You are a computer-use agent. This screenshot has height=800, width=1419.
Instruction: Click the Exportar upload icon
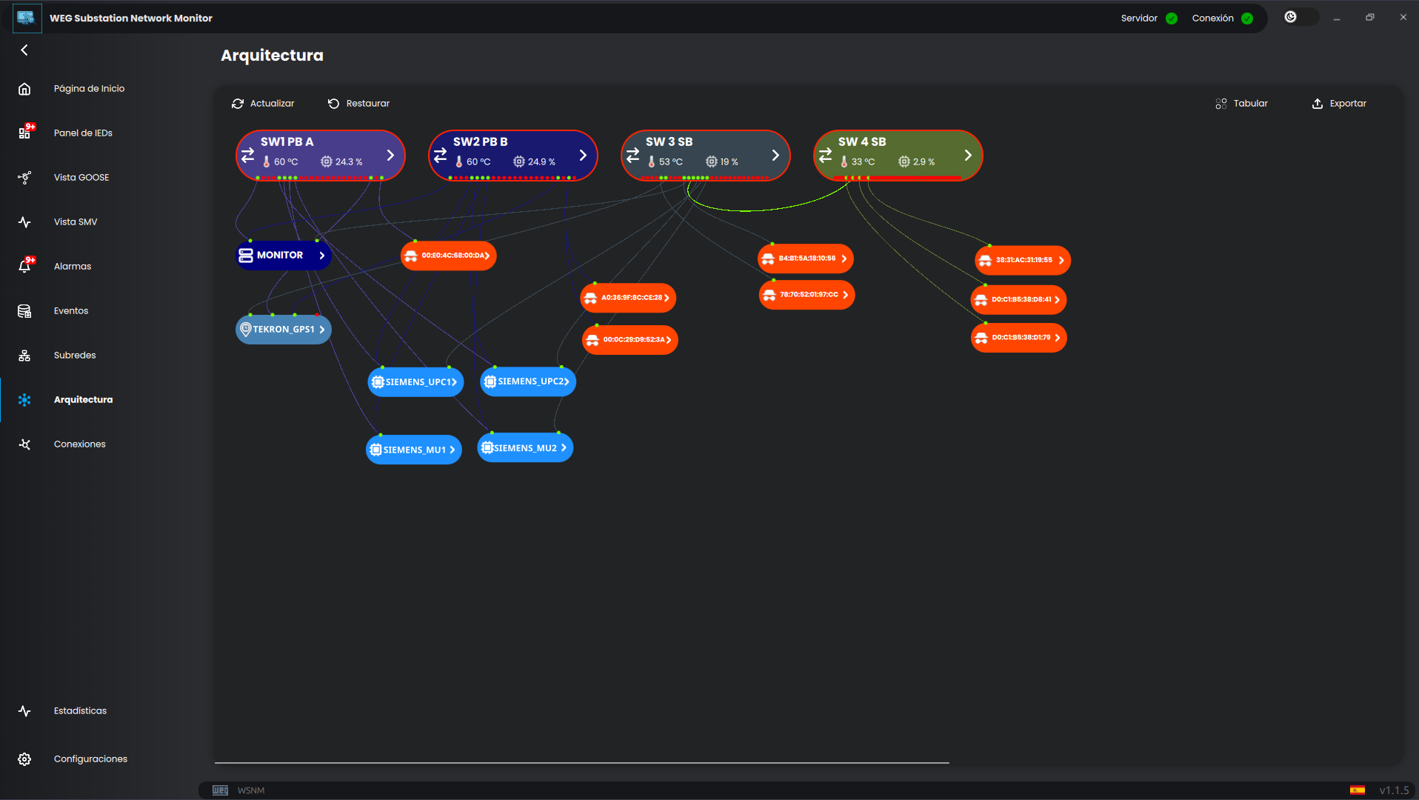(1317, 104)
